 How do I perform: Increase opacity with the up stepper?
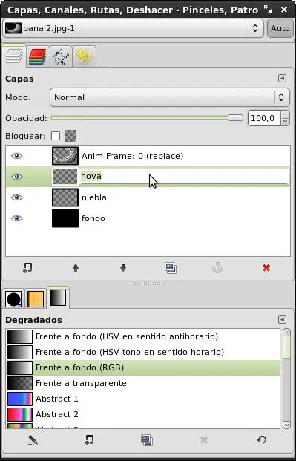coord(285,114)
